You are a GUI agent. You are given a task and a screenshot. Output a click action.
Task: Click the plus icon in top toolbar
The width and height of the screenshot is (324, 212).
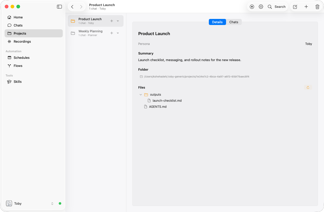point(306,7)
